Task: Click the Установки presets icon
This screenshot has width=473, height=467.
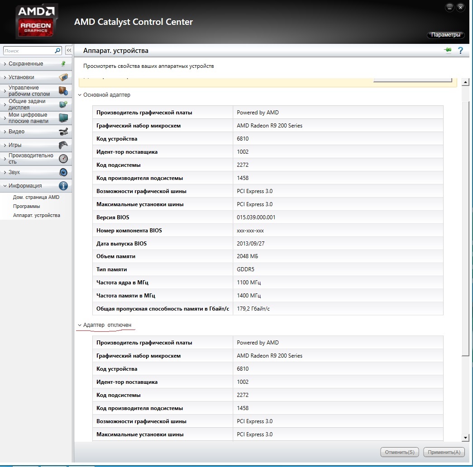Action: pyautogui.click(x=63, y=77)
